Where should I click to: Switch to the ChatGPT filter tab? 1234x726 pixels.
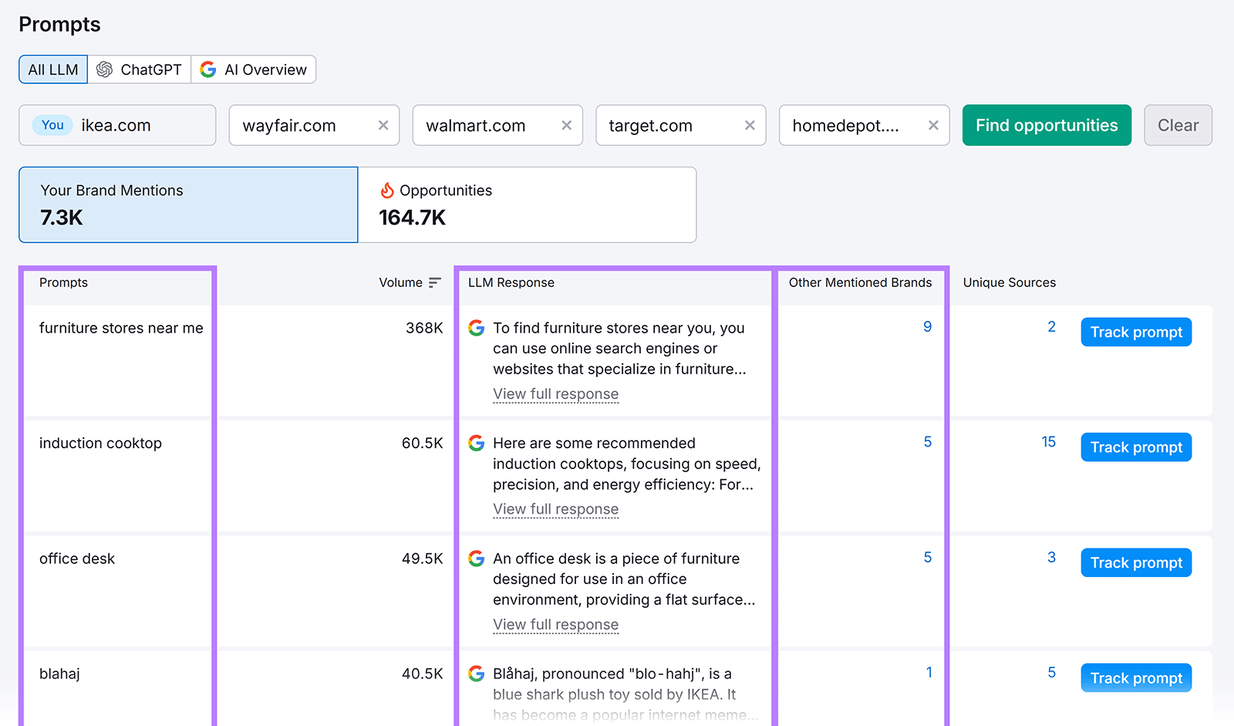140,69
